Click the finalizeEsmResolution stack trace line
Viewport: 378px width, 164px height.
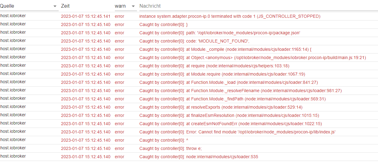pos(229,115)
